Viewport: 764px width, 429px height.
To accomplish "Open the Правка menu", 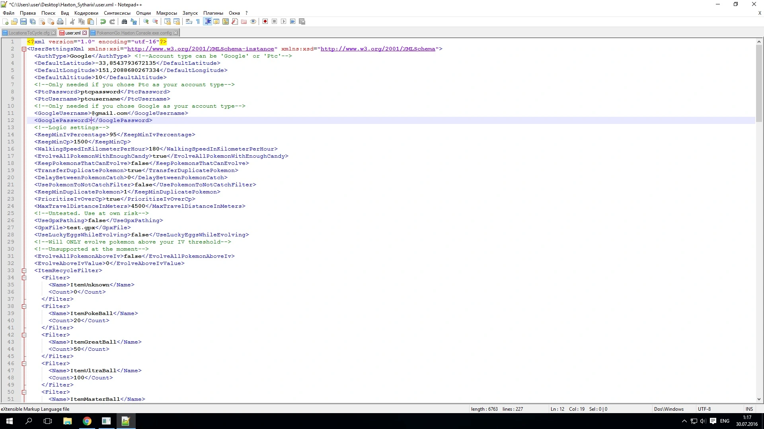I will (28, 13).
